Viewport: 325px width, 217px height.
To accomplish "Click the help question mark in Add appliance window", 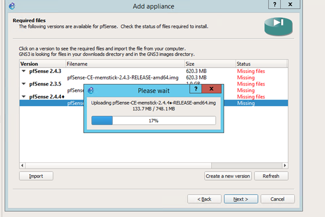I will tap(275, 4).
